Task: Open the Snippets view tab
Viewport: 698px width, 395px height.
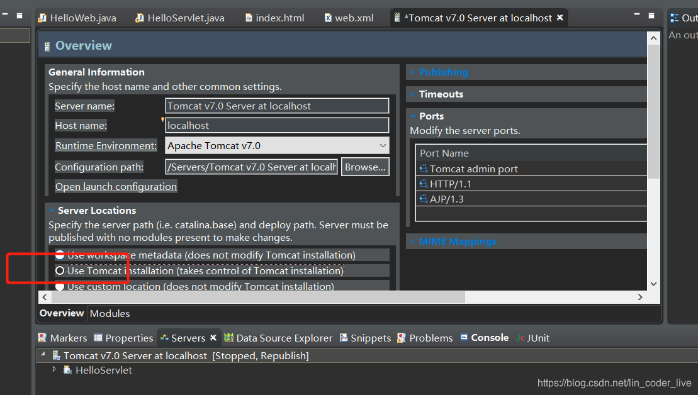Action: (366, 338)
